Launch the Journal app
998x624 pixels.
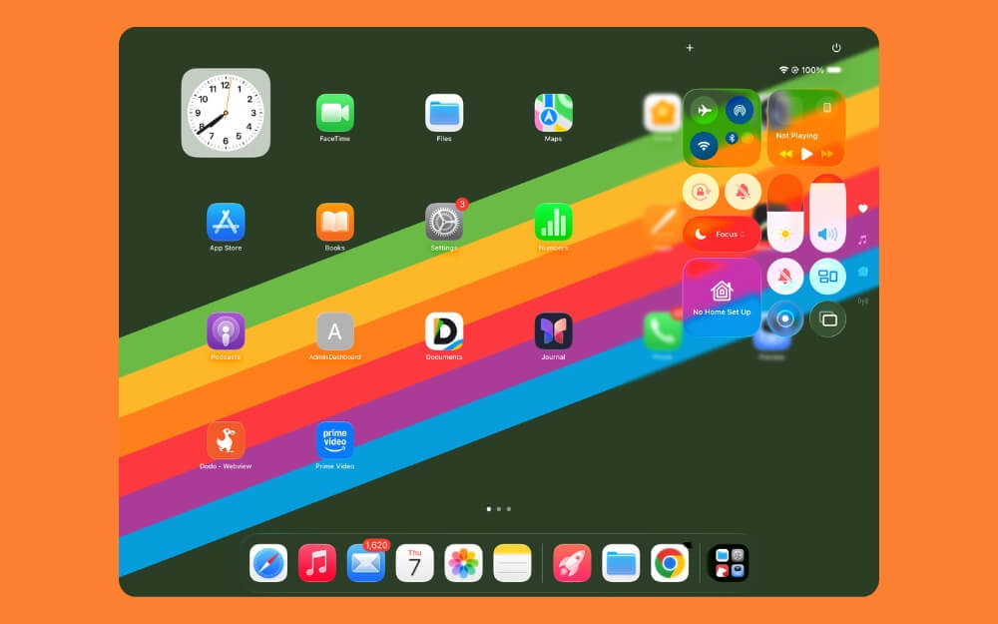tap(553, 331)
